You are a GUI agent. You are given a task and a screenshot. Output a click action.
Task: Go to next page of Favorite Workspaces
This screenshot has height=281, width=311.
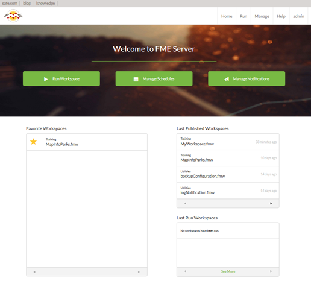coord(139,272)
